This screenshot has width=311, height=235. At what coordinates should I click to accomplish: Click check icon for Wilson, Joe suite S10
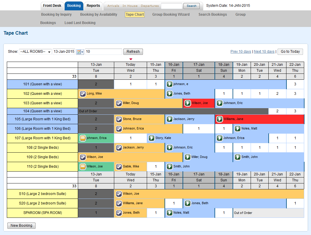(x=119, y=194)
